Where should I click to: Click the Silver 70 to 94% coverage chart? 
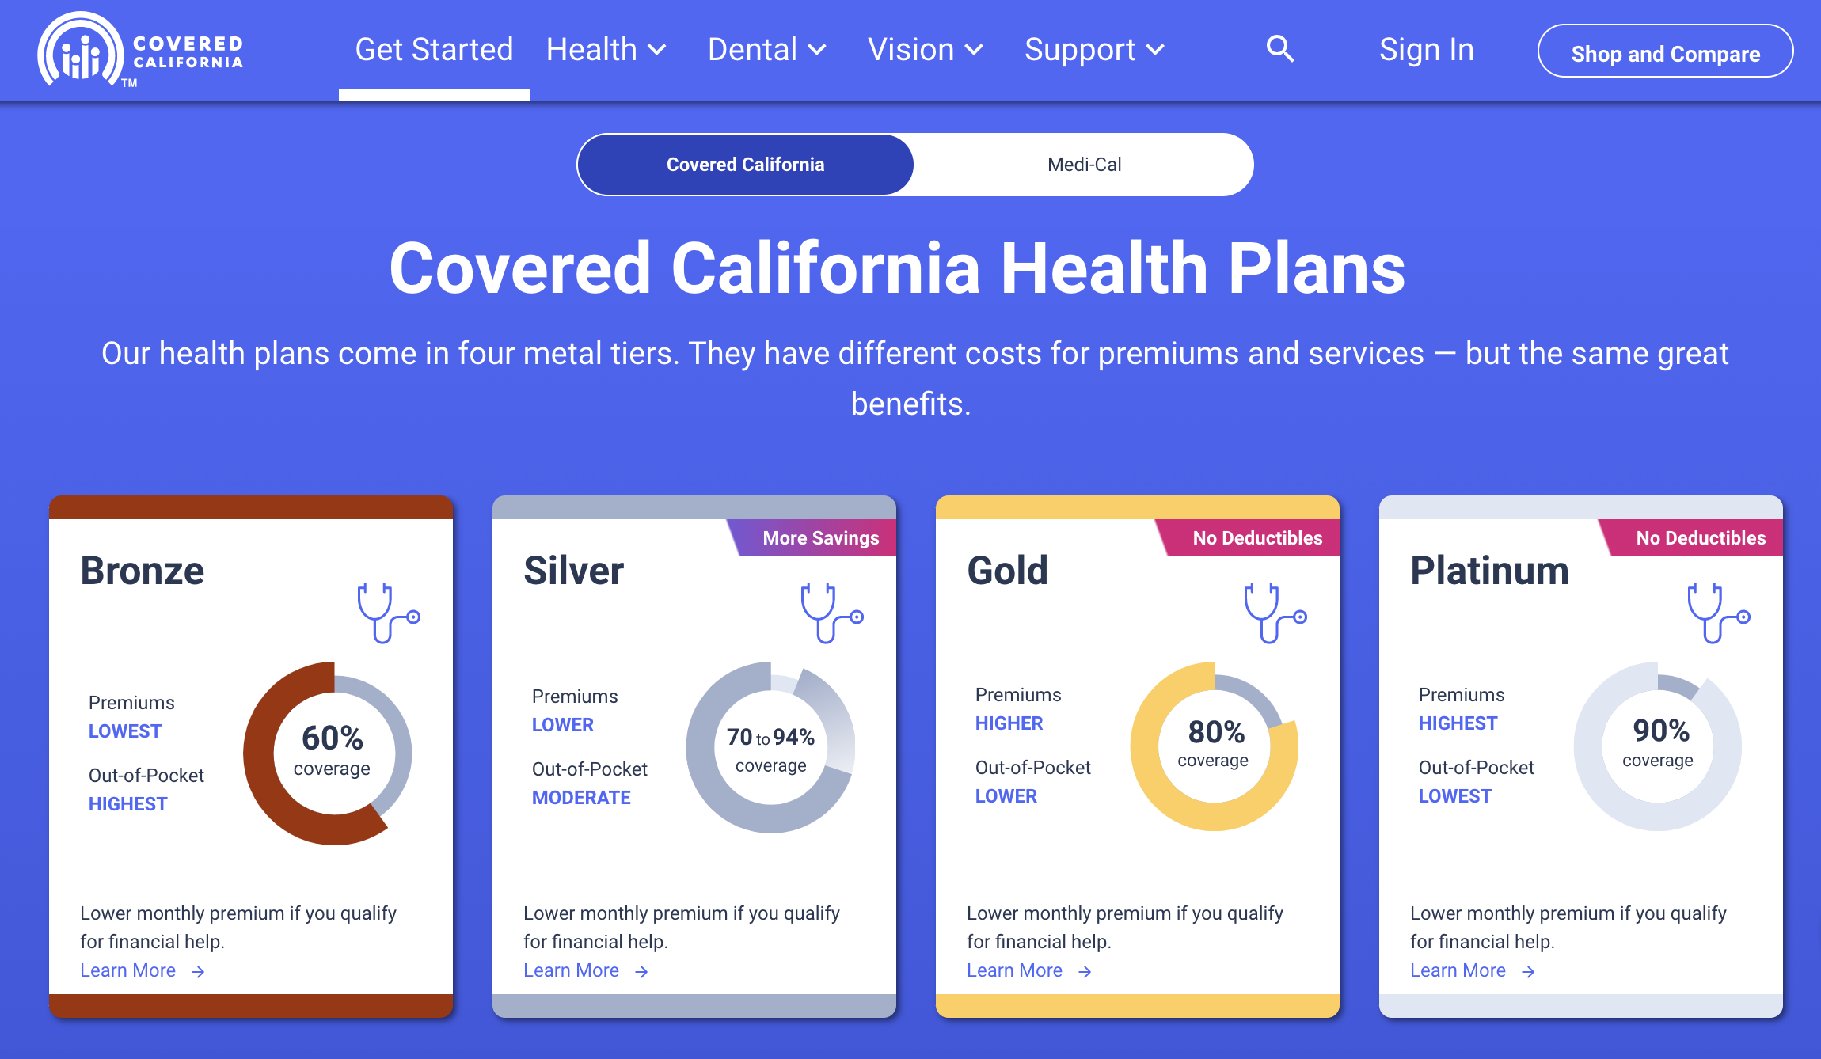770,746
